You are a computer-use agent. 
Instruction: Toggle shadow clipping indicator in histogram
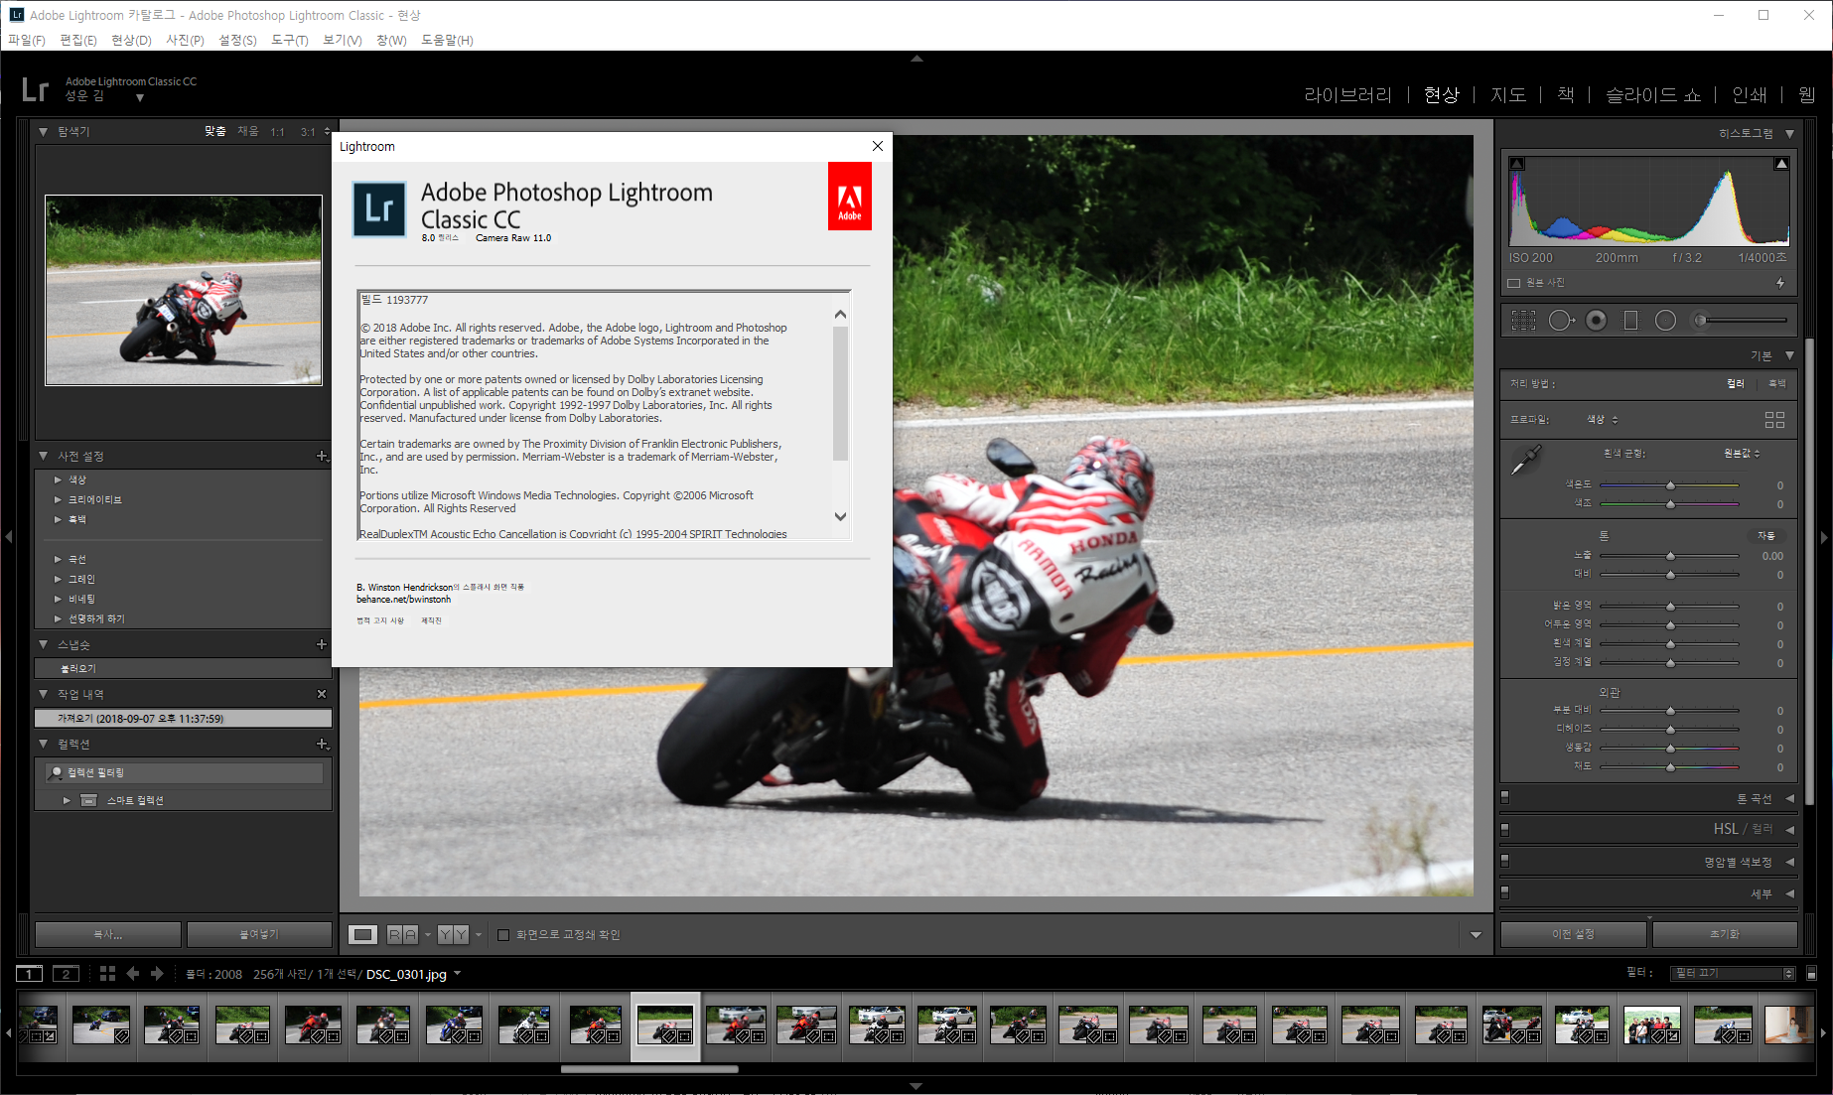(1517, 164)
